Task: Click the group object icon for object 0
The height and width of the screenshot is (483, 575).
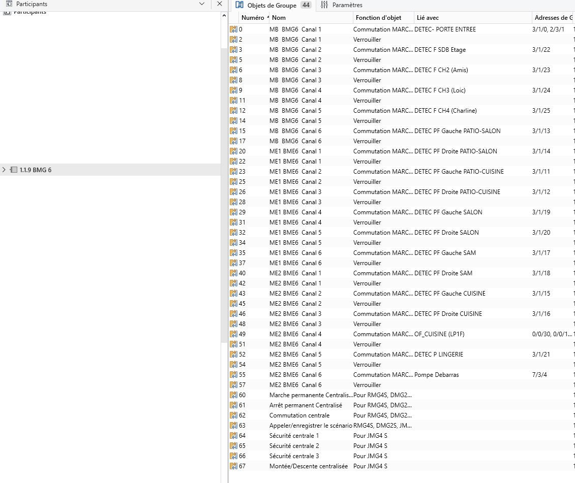Action: (x=233, y=29)
